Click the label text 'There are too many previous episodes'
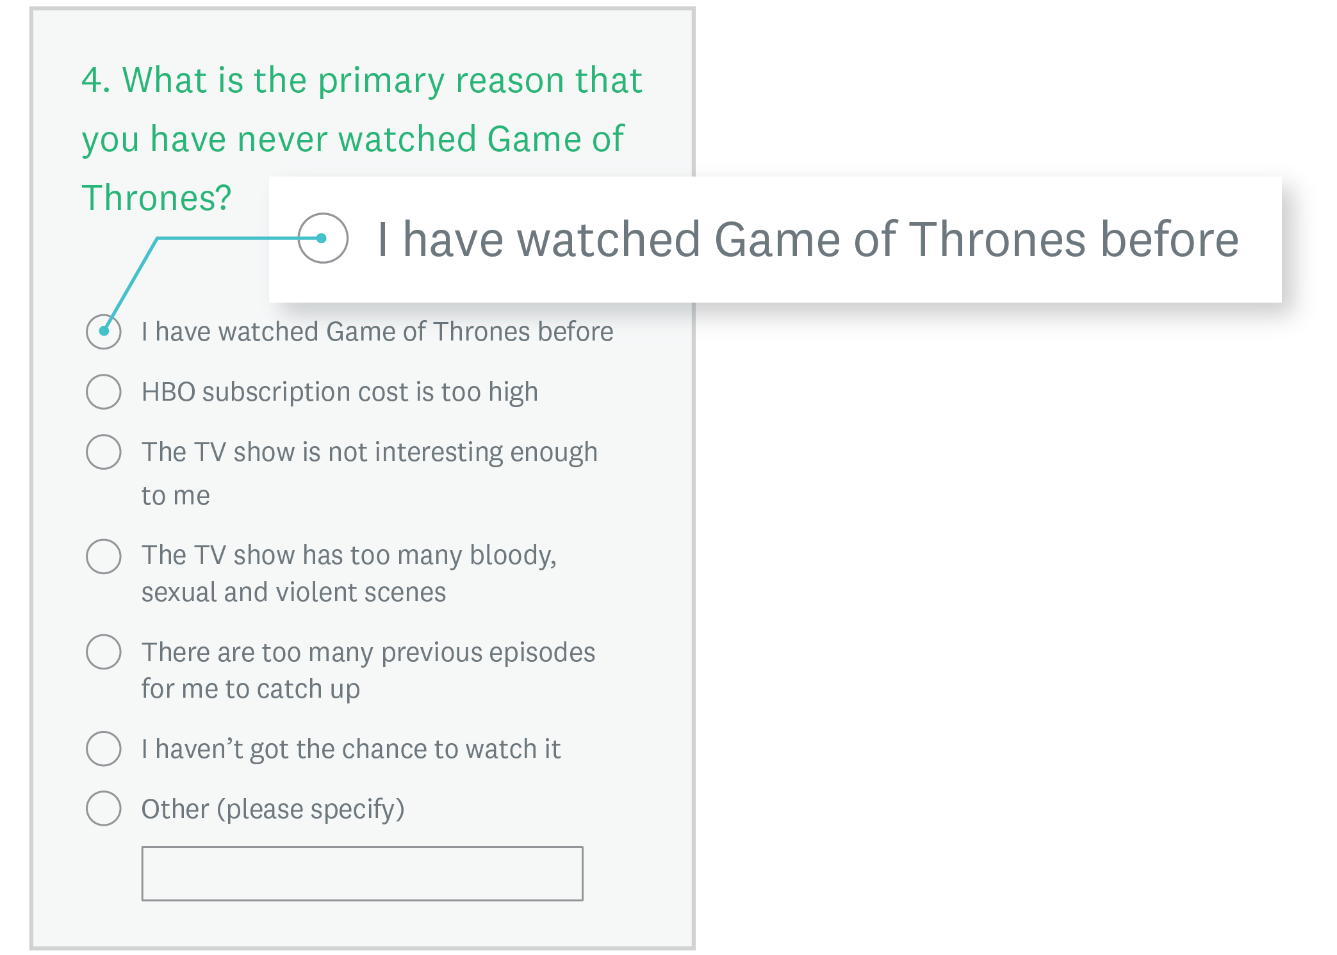The image size is (1337, 955). coord(368,652)
